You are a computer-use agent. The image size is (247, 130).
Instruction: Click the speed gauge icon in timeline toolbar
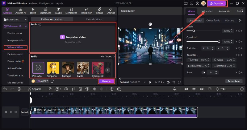[x=66, y=89]
